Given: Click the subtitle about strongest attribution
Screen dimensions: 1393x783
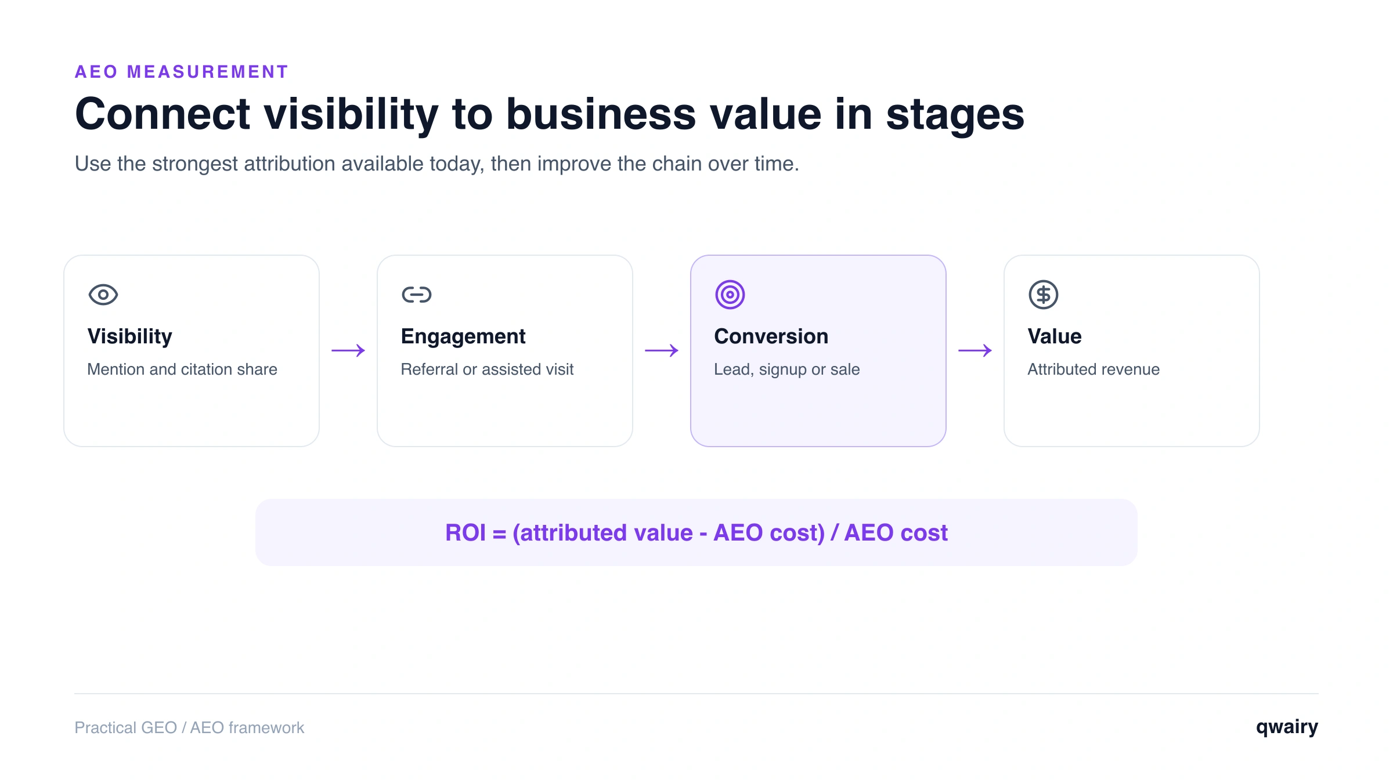Looking at the screenshot, I should click(437, 164).
